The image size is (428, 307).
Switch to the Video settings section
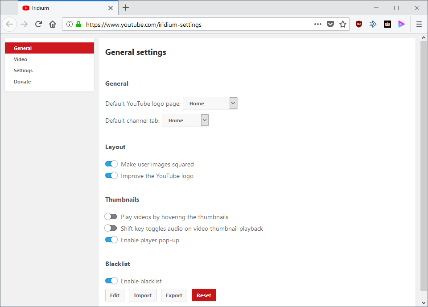pyautogui.click(x=20, y=59)
